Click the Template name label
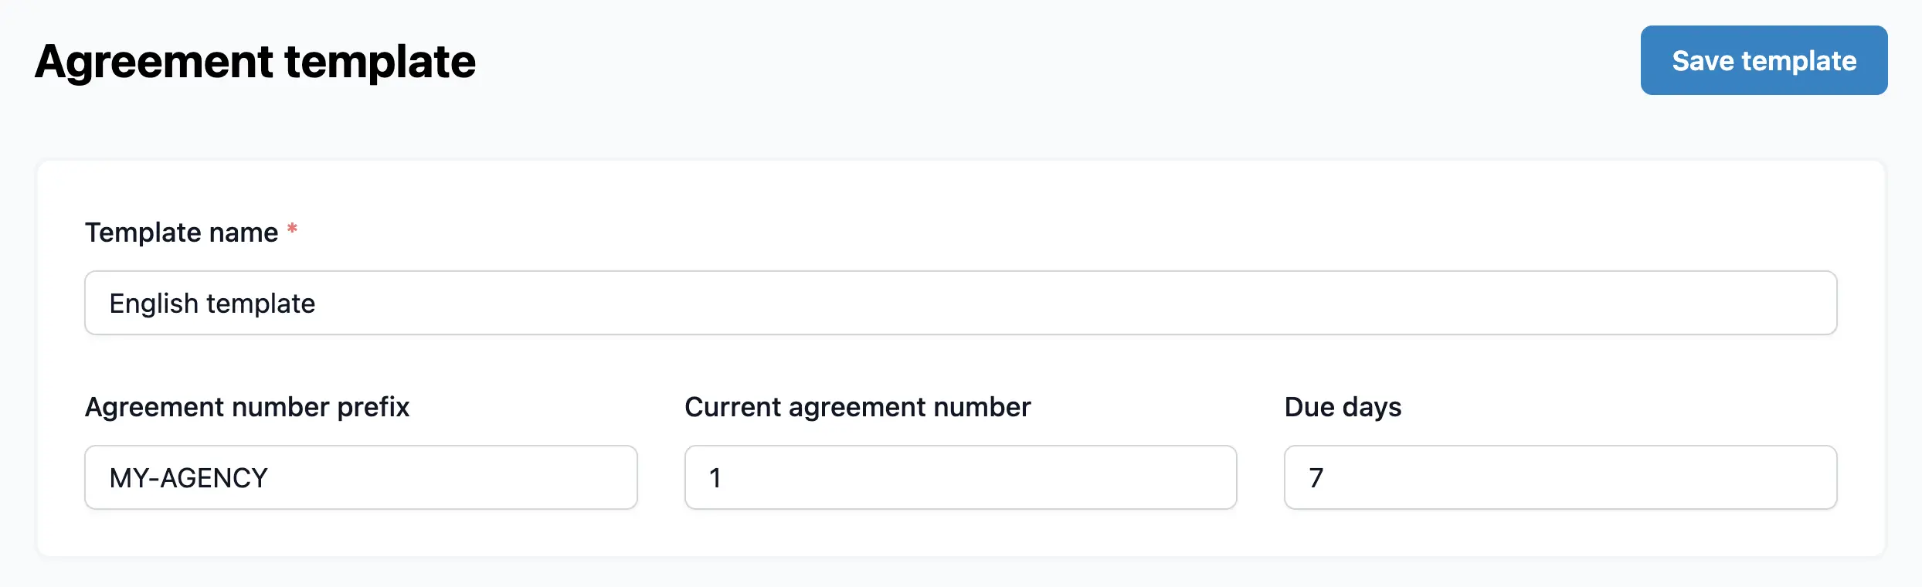1922x587 pixels. [x=182, y=232]
